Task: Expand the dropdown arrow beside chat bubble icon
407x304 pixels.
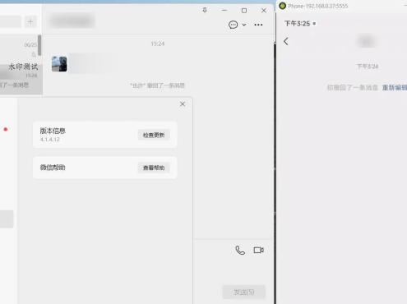Action: pyautogui.click(x=244, y=25)
